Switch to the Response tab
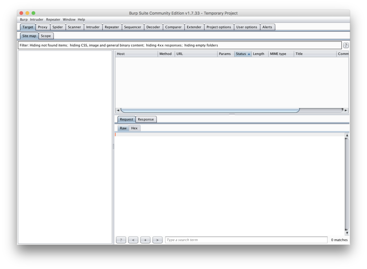Screen dimensions: 367x269 pyautogui.click(x=146, y=119)
